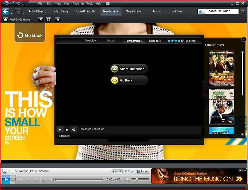Select the Similar titles tab
This screenshot has width=248, height=190.
[x=134, y=41]
